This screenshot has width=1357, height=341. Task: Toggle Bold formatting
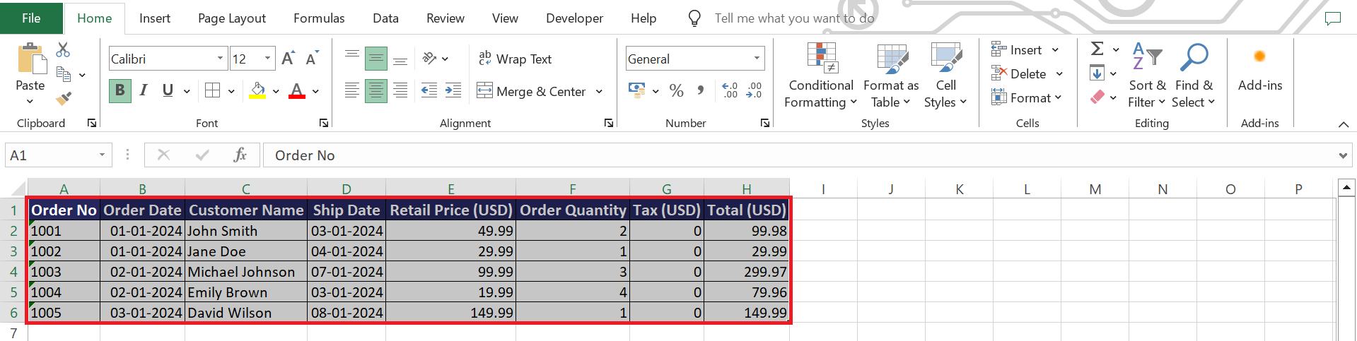click(x=120, y=90)
